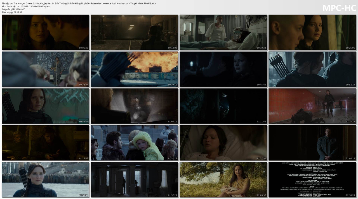This screenshot has height=199, width=358.
Task: Open the thumbnail at timestamp 01:37:50
Action: (223, 143)
